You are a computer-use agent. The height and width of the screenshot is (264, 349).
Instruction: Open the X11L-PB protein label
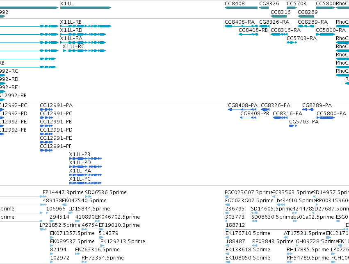point(80,154)
